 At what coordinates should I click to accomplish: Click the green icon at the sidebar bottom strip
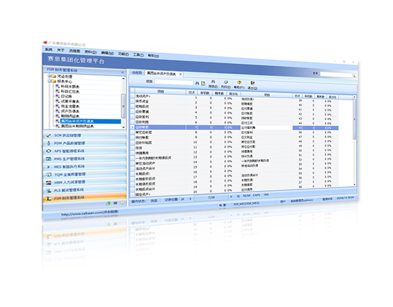pos(108,203)
